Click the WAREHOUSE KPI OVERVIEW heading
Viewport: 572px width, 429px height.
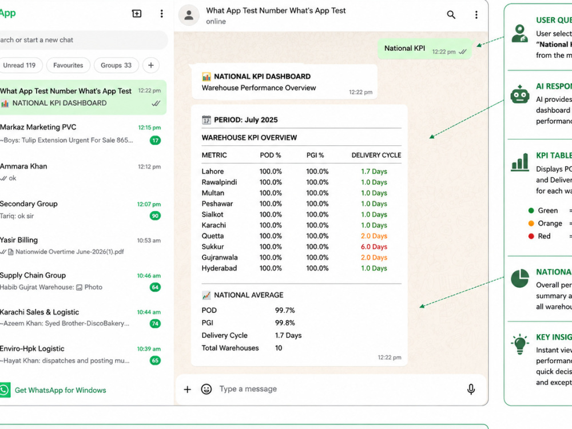(249, 138)
